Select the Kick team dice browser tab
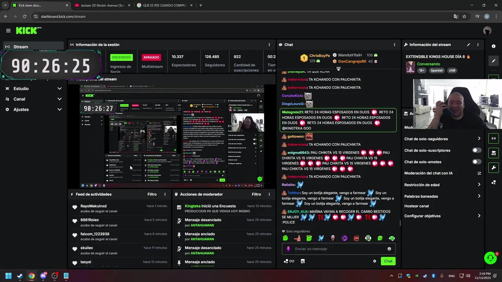This screenshot has height=282, width=502. coord(40,5)
